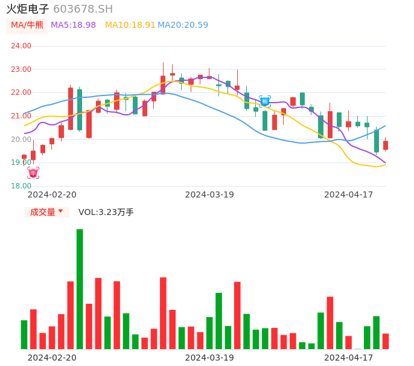
Task: Click the MA5:18.98 legend label
Action: 73,25
